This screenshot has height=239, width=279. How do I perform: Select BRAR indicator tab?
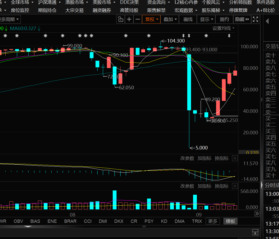tap(70, 221)
